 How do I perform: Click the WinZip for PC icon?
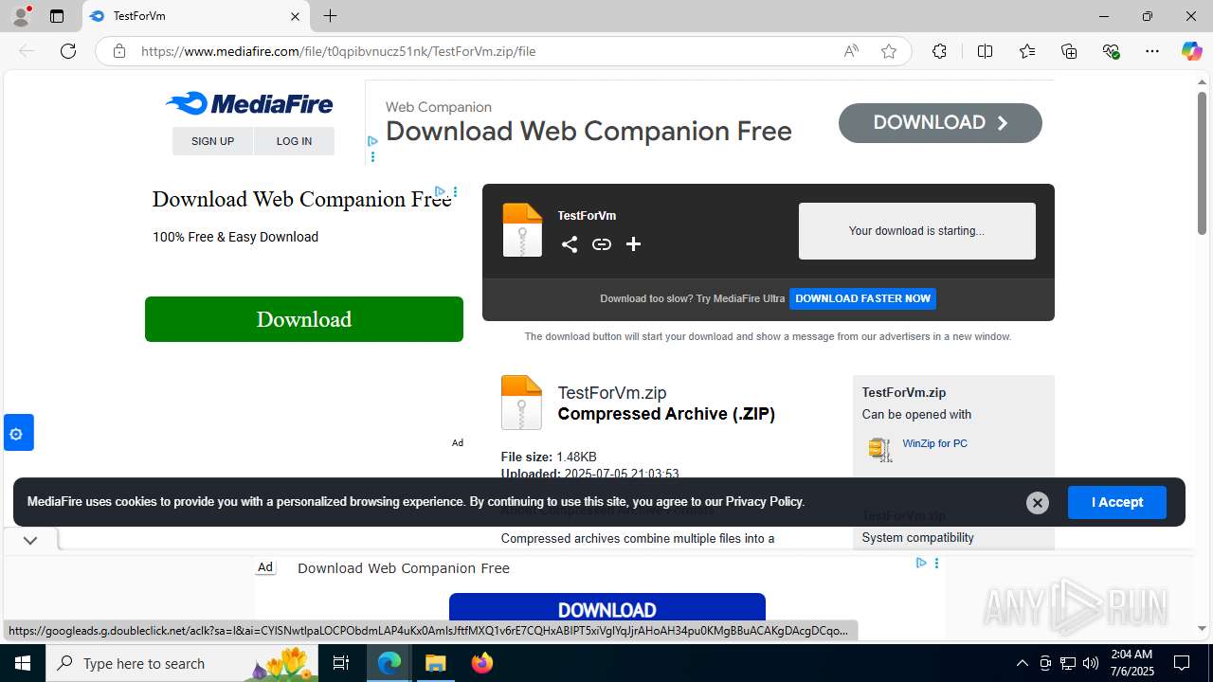[880, 449]
